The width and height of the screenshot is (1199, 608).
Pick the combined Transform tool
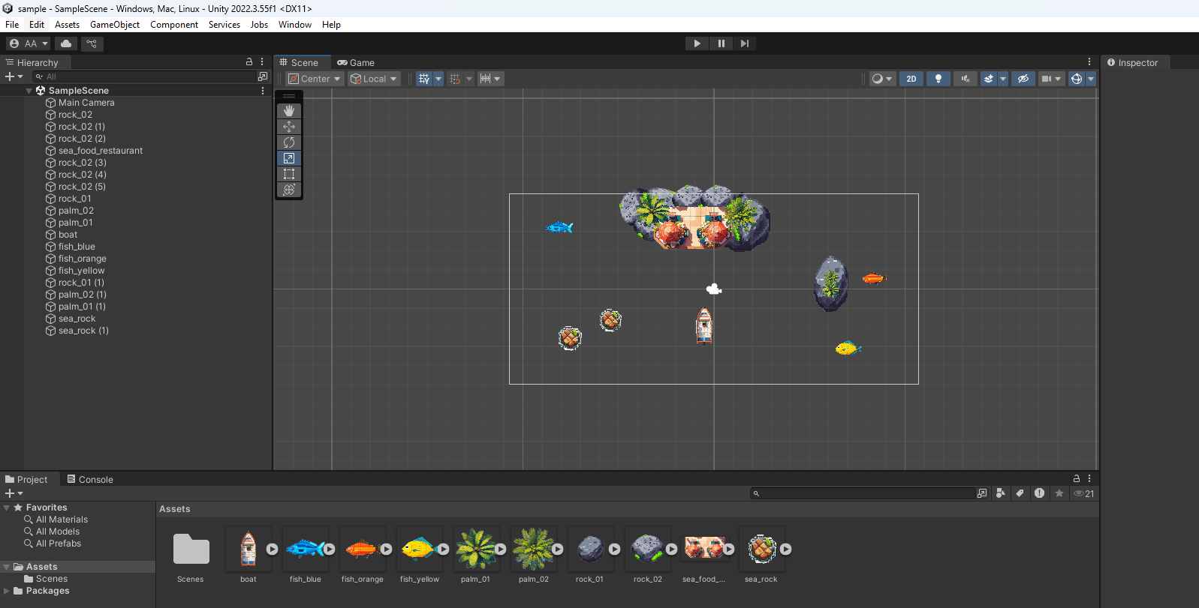pyautogui.click(x=289, y=190)
